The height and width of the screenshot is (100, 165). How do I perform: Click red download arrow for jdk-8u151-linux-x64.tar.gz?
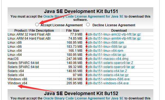[x=87, y=55]
